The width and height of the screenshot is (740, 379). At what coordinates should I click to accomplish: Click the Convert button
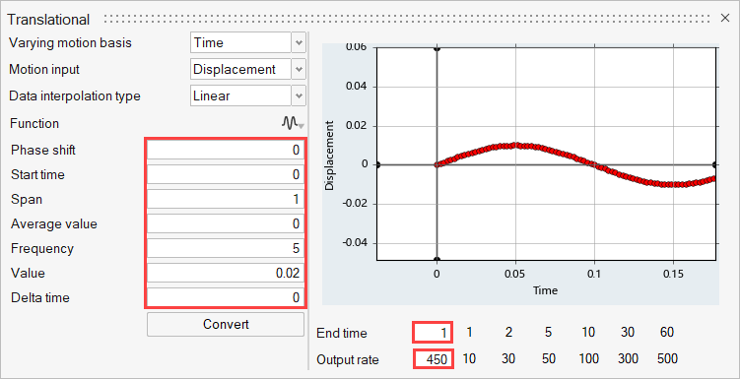coord(226,324)
